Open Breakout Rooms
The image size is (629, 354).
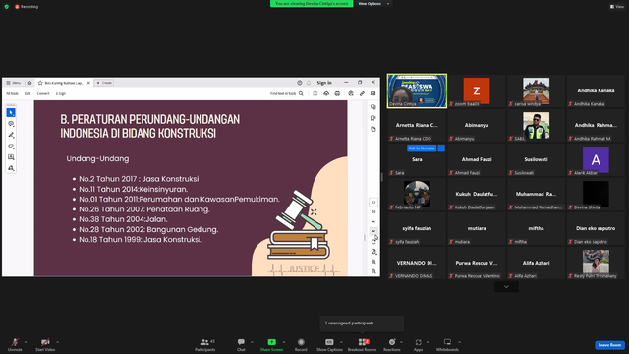point(362,344)
